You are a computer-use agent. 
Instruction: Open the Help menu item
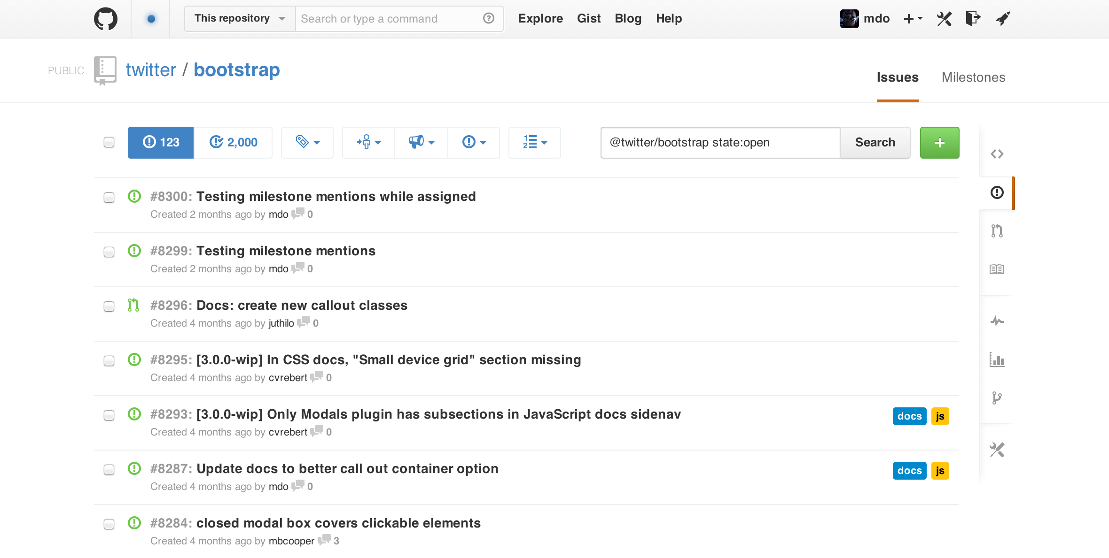click(669, 19)
